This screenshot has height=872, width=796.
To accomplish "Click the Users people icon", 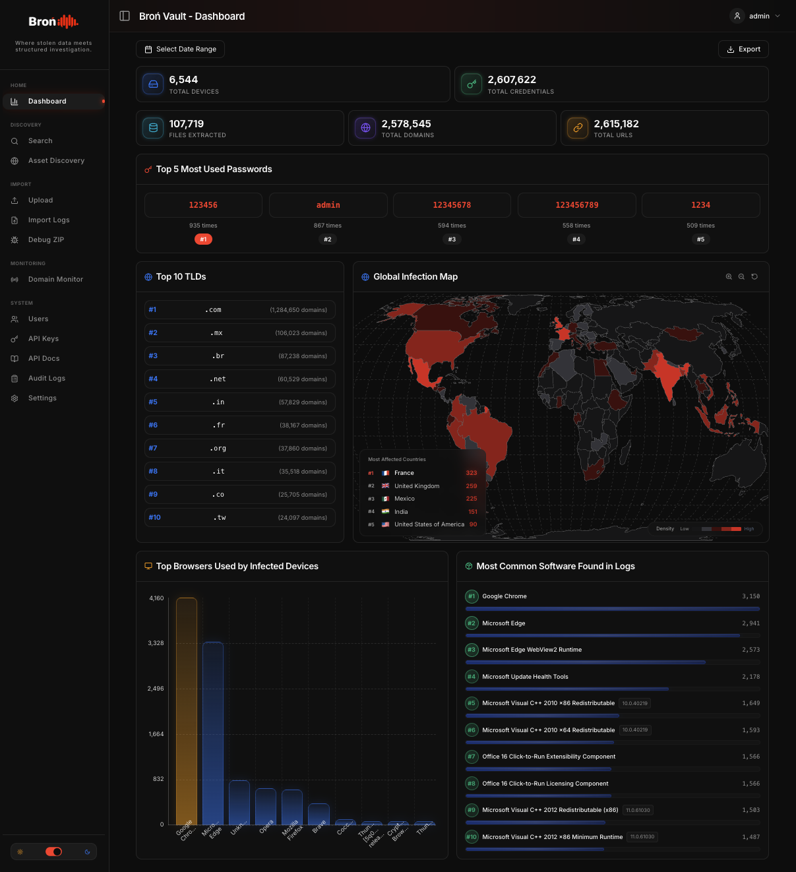I will pyautogui.click(x=15, y=319).
